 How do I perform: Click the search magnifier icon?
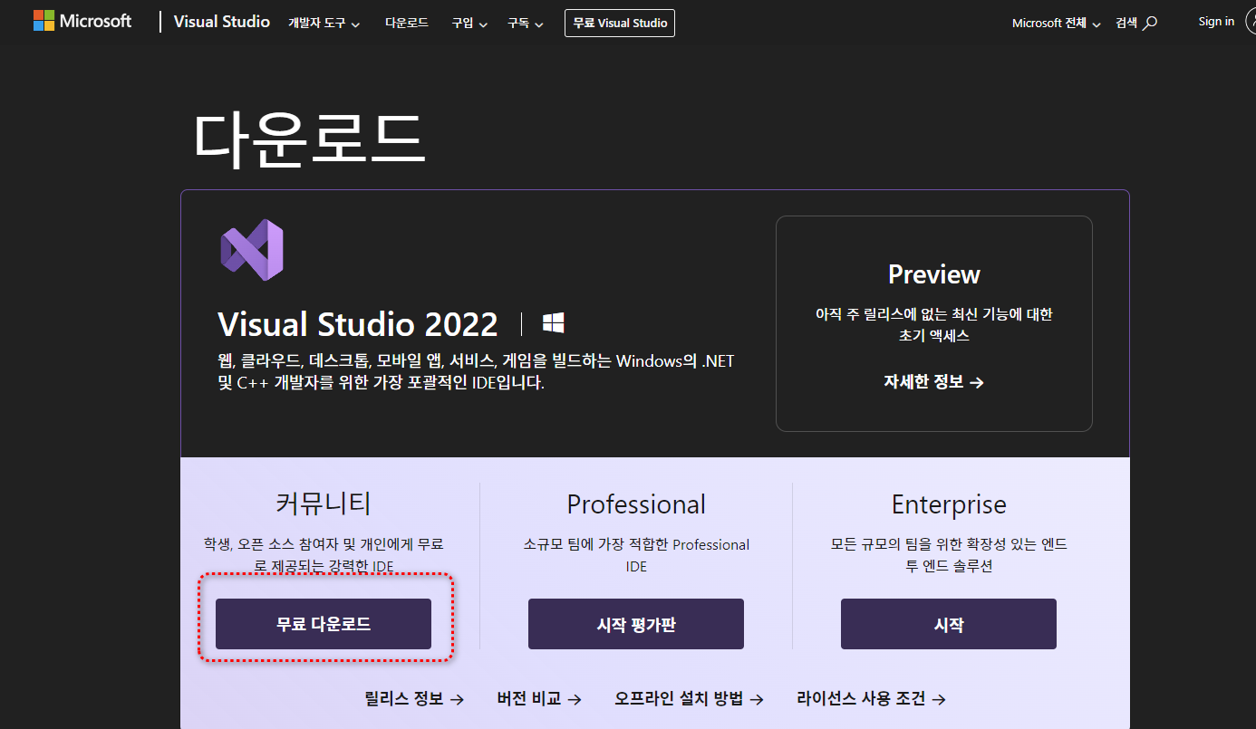click(1150, 24)
